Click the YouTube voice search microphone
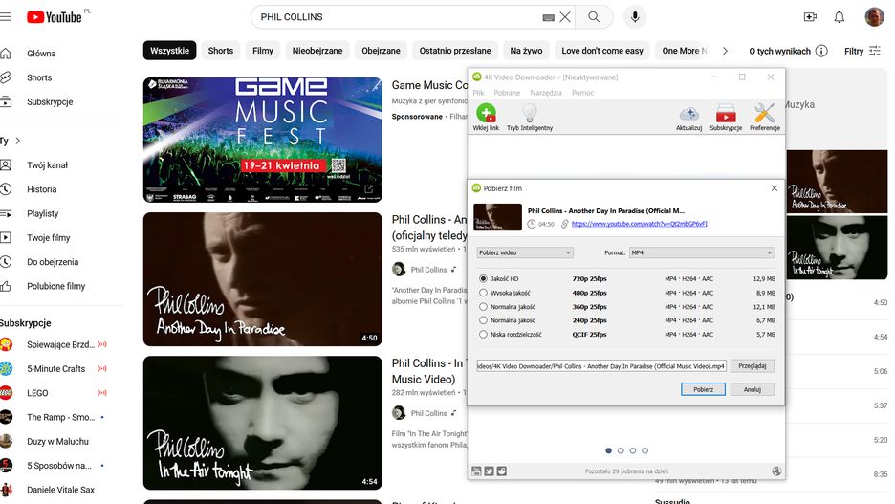895x504 pixels. (x=633, y=17)
